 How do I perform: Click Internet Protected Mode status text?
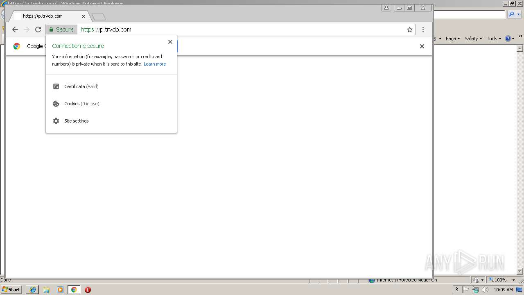(x=407, y=280)
